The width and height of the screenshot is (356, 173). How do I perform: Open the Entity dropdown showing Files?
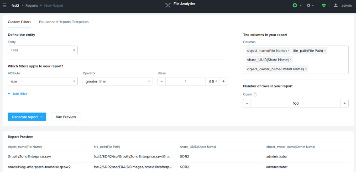[42, 50]
